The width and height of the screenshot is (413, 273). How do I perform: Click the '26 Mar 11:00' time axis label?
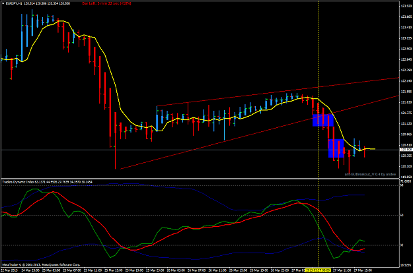coord(217,270)
